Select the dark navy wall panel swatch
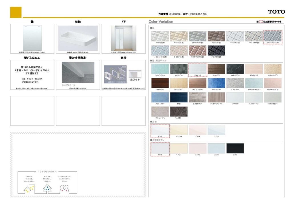The image size is (292, 202). [x=179, y=97]
